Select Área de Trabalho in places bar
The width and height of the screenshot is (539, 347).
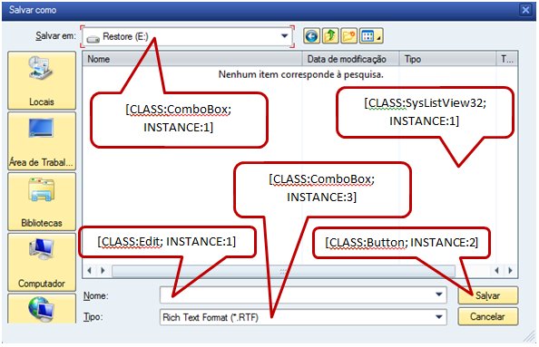(42, 141)
